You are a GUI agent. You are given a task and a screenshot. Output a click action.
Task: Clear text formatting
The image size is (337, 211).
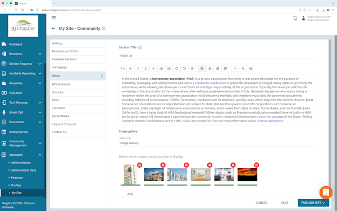tap(192, 69)
